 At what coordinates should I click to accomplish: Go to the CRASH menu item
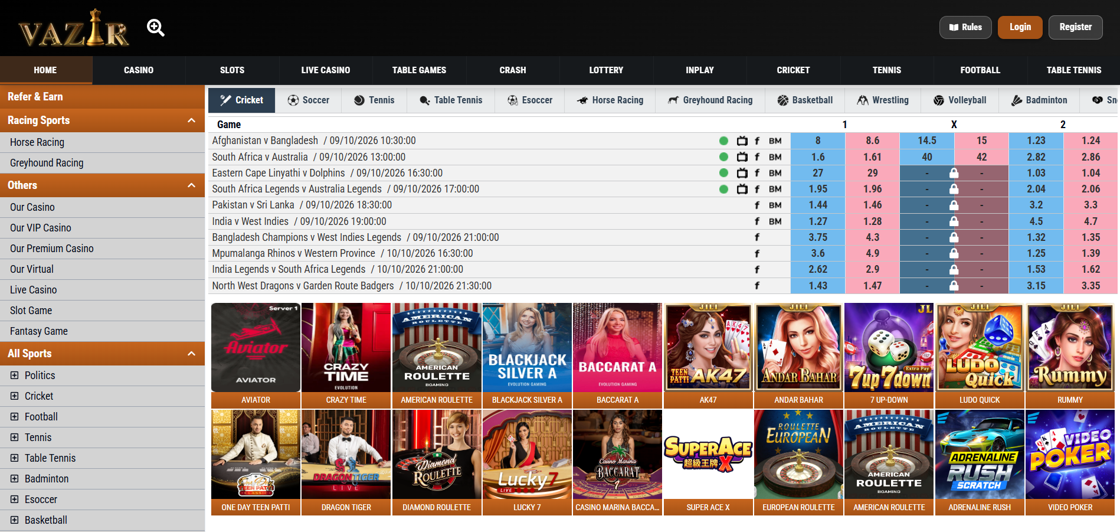click(513, 70)
